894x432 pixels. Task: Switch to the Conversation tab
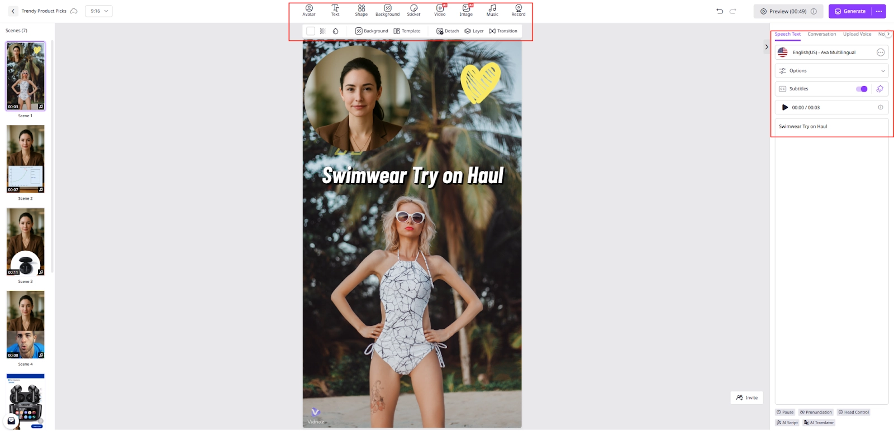(x=821, y=34)
